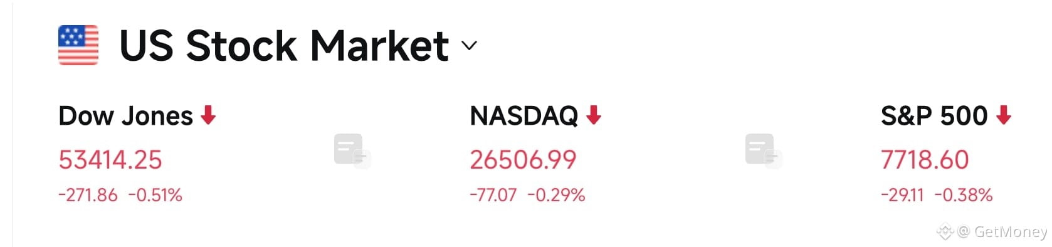The height and width of the screenshot is (247, 1052).
Task: Select the NASDAQ value 26506.99
Action: (523, 160)
